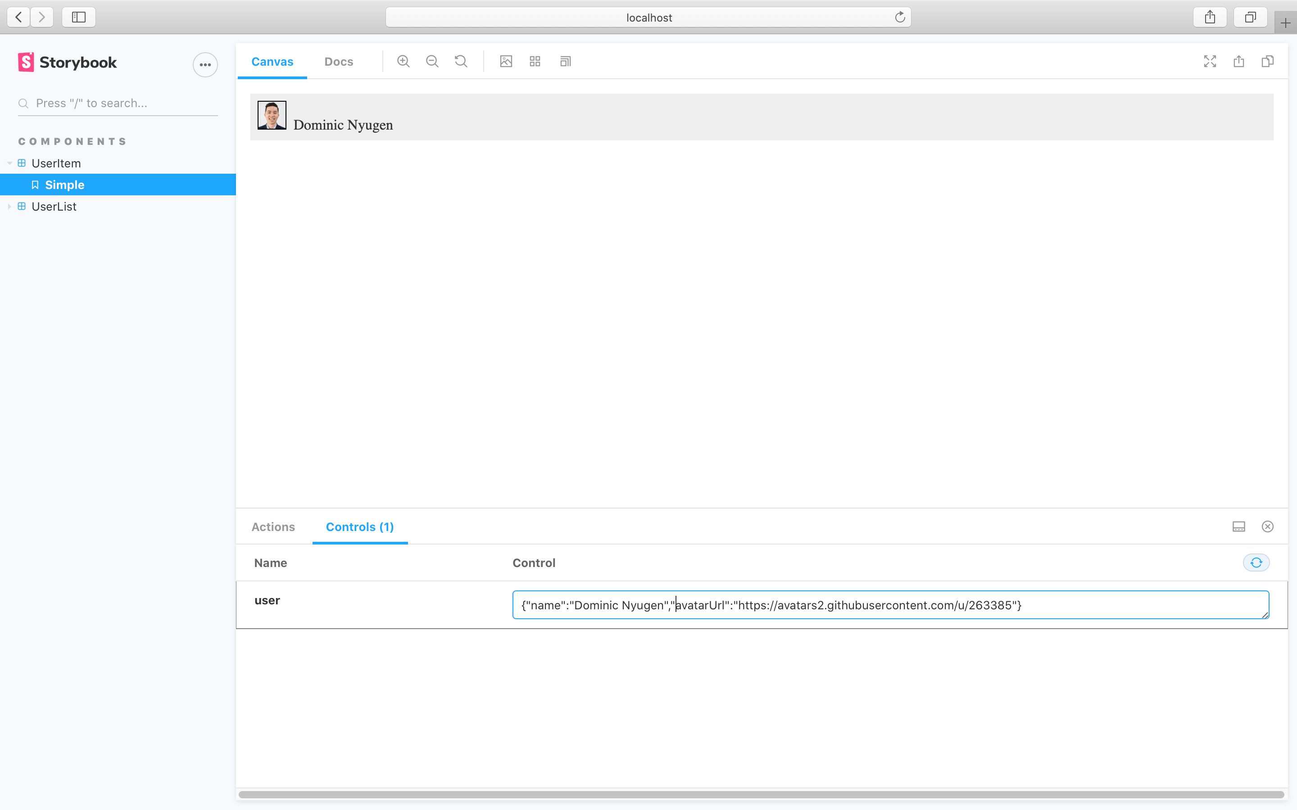Click the user control input field

click(891, 605)
